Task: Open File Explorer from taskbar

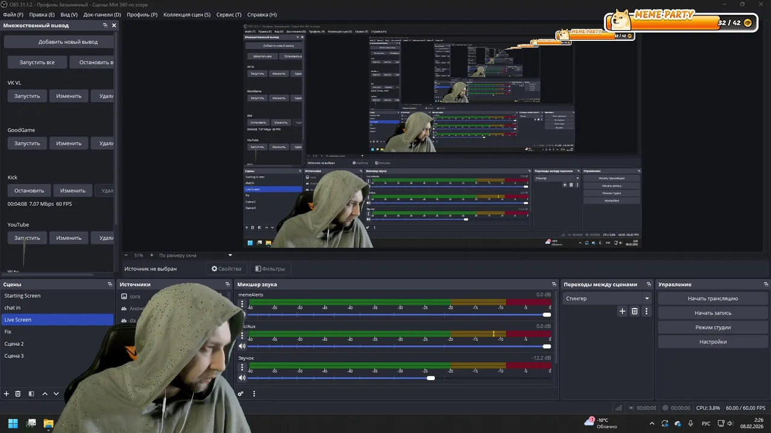Action: 48,423
